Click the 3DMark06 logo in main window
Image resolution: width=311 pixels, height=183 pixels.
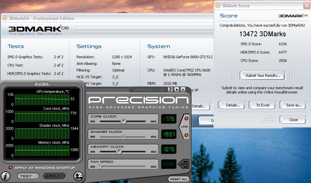point(39,30)
